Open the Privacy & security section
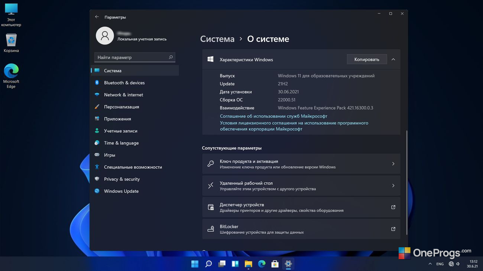Viewport: 483px width, 271px height. tap(135, 179)
